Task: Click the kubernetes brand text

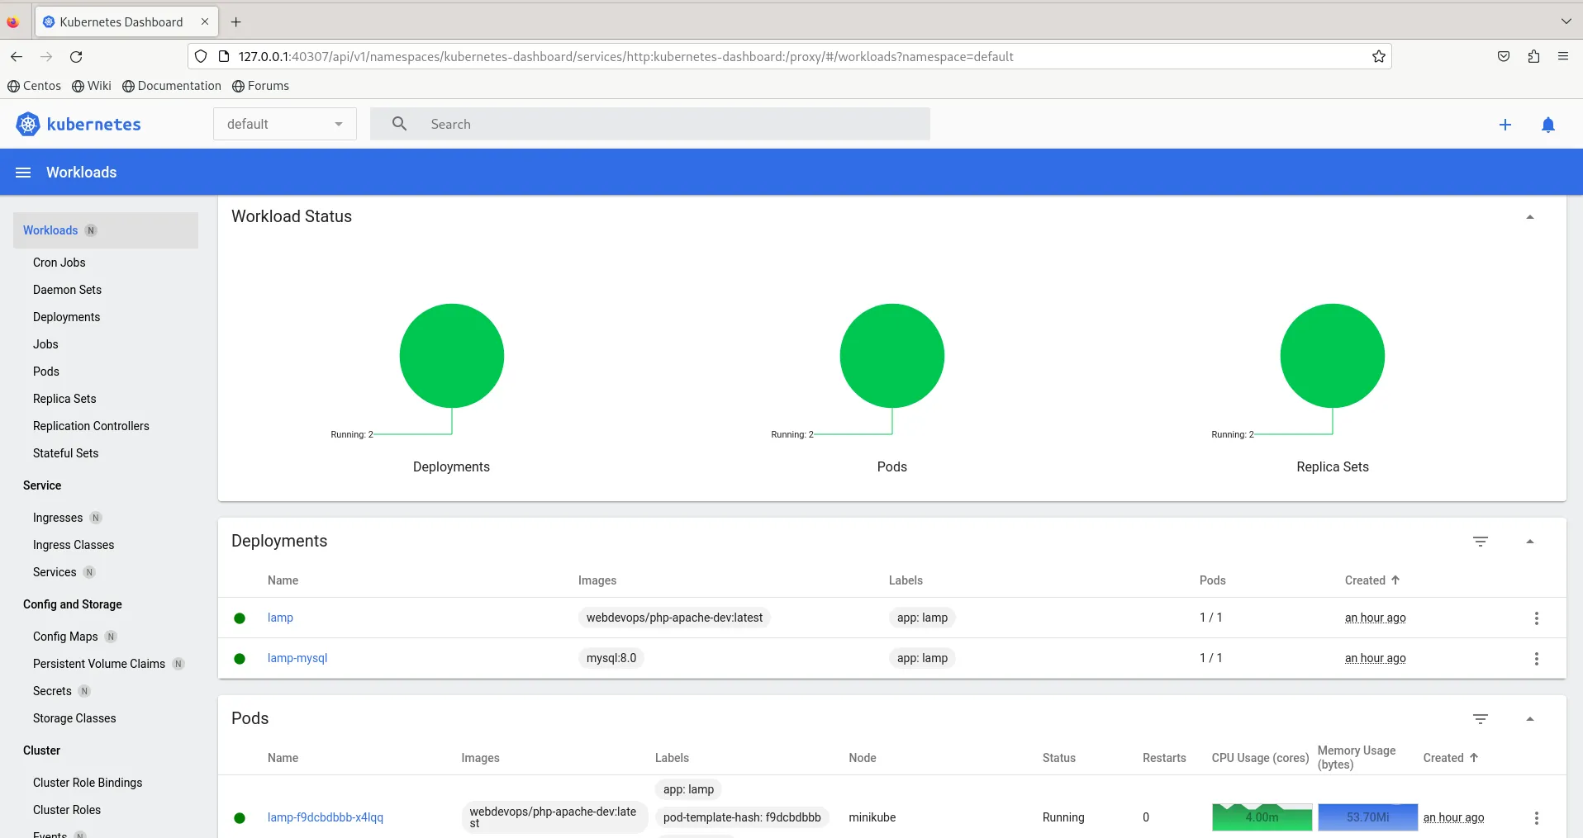Action: 93,125
